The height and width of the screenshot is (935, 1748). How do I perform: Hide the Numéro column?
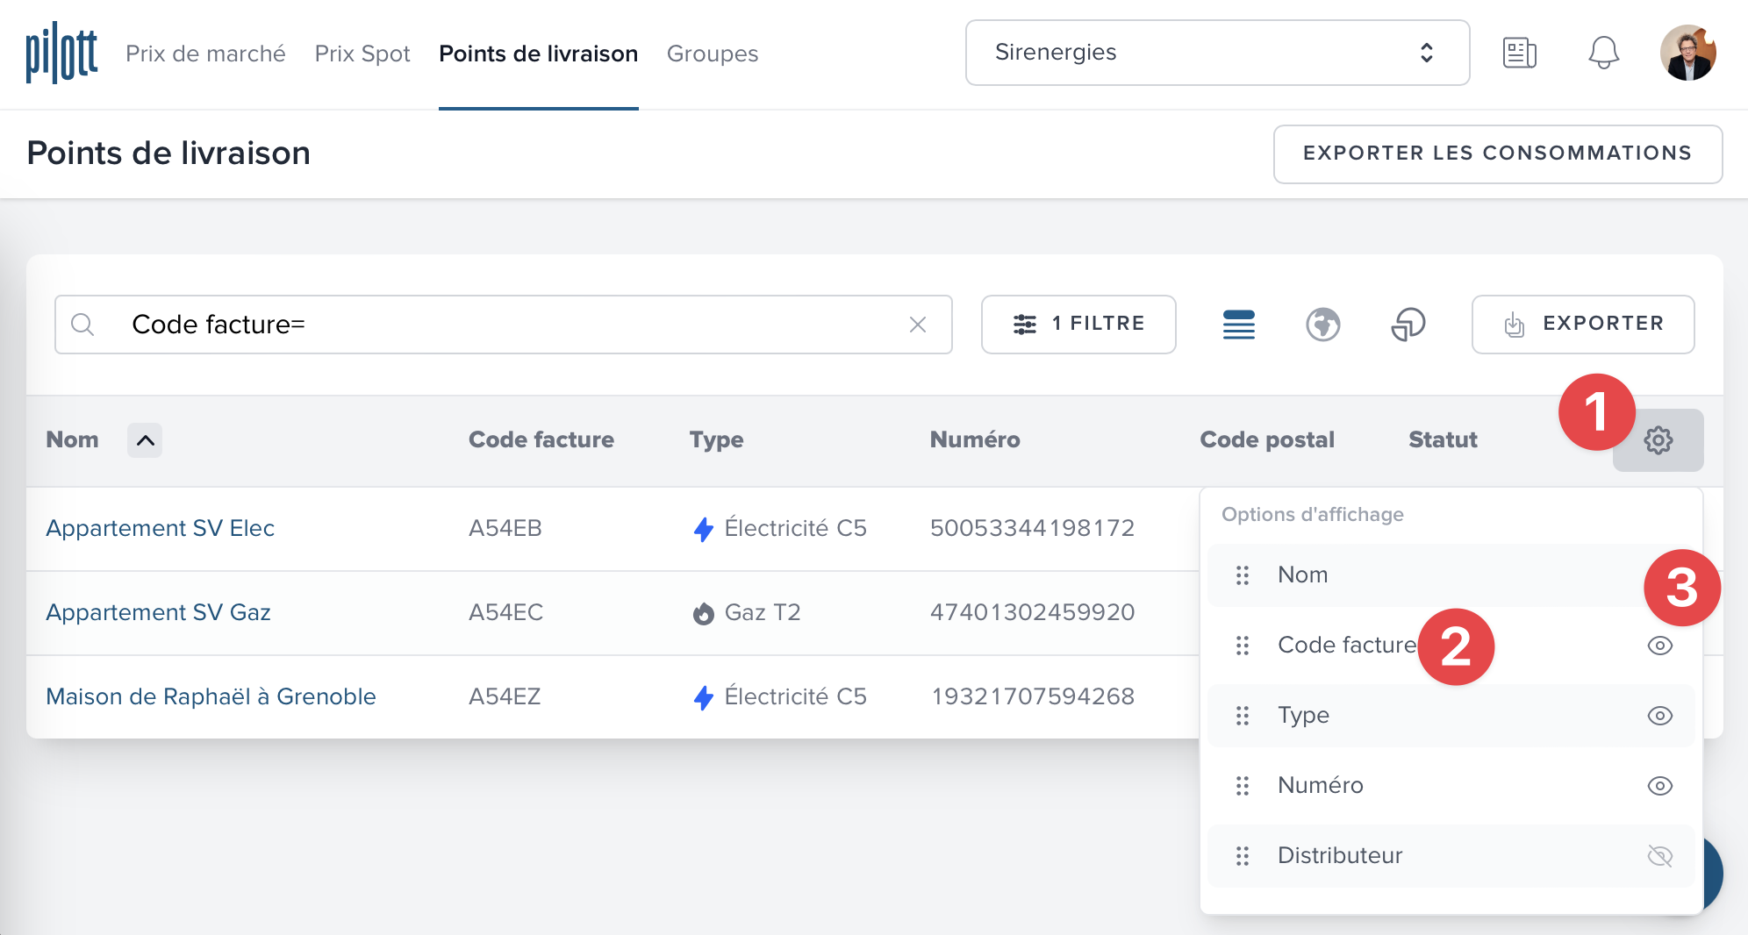pos(1659,786)
